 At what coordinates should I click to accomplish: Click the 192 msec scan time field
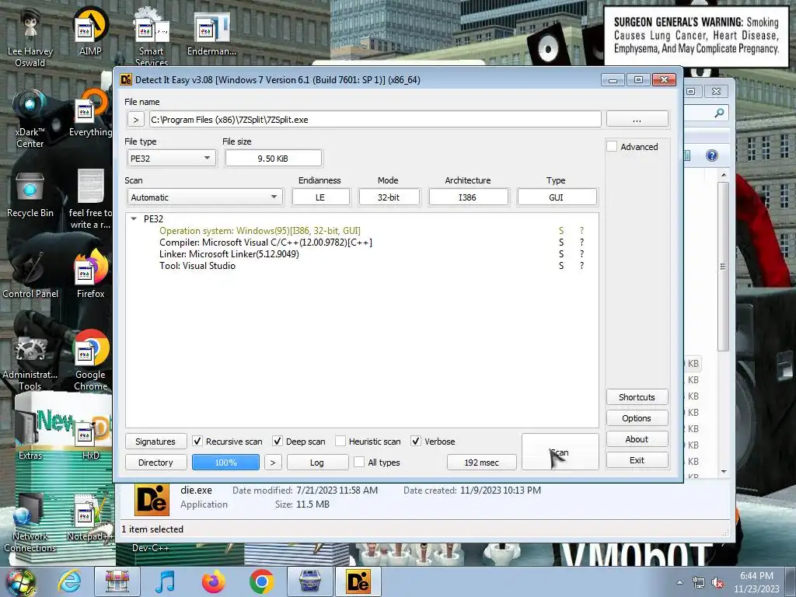point(481,462)
